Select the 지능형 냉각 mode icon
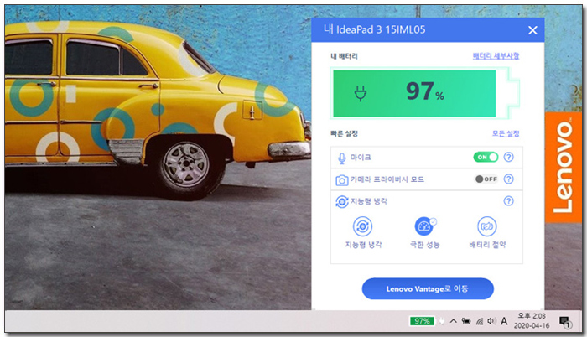The height and width of the screenshot is (337, 587). pos(363,226)
